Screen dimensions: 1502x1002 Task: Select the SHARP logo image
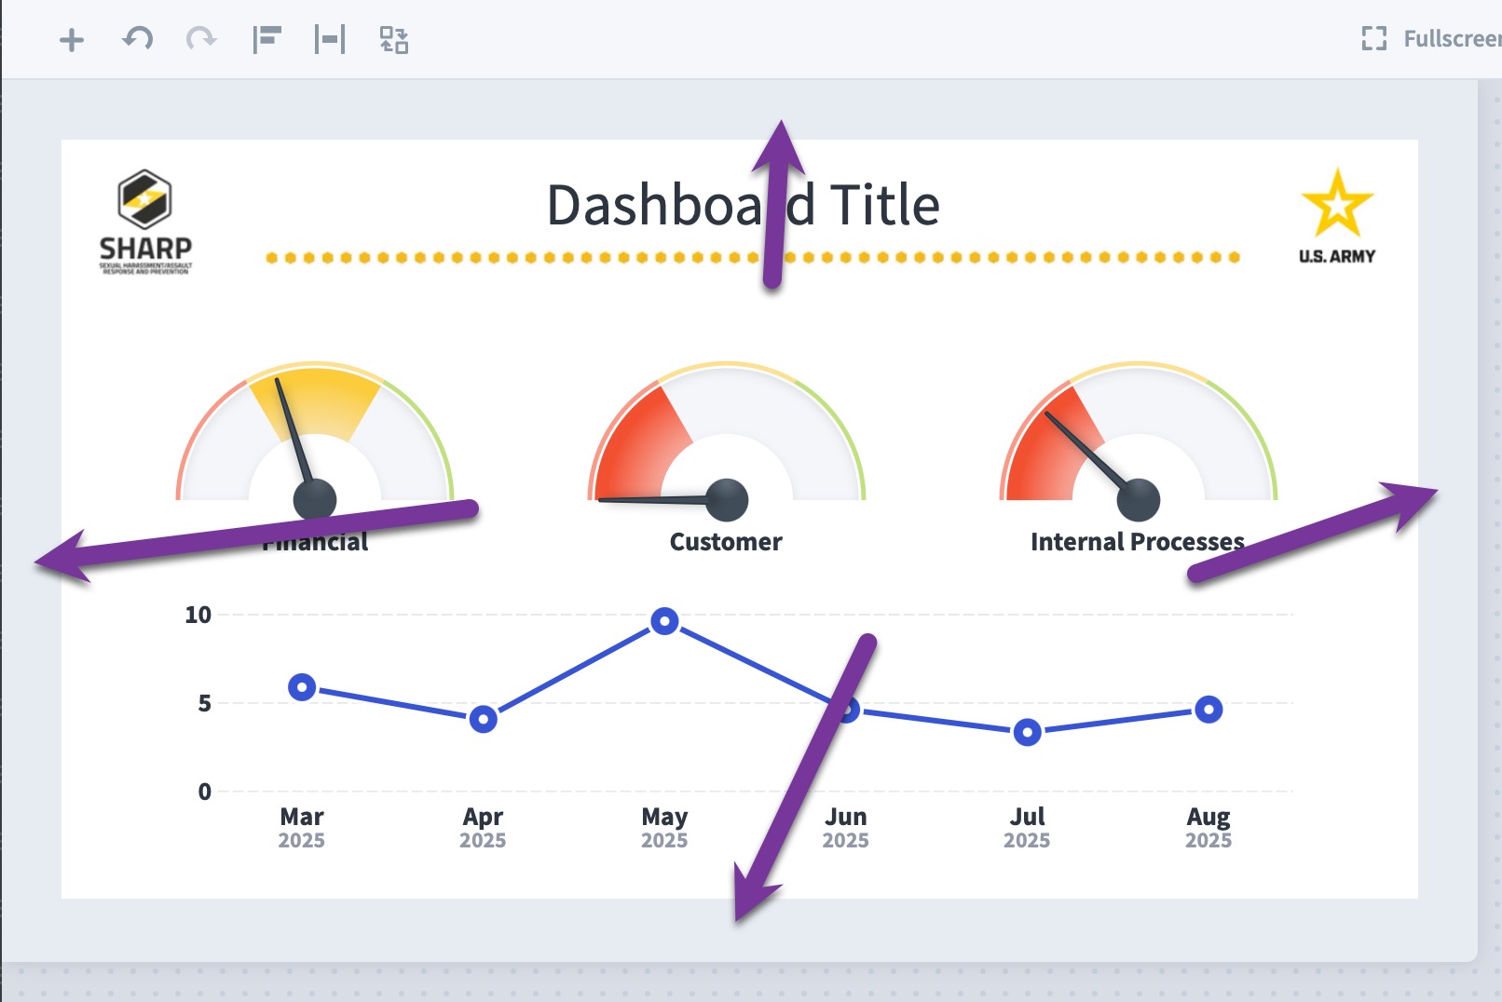145,222
